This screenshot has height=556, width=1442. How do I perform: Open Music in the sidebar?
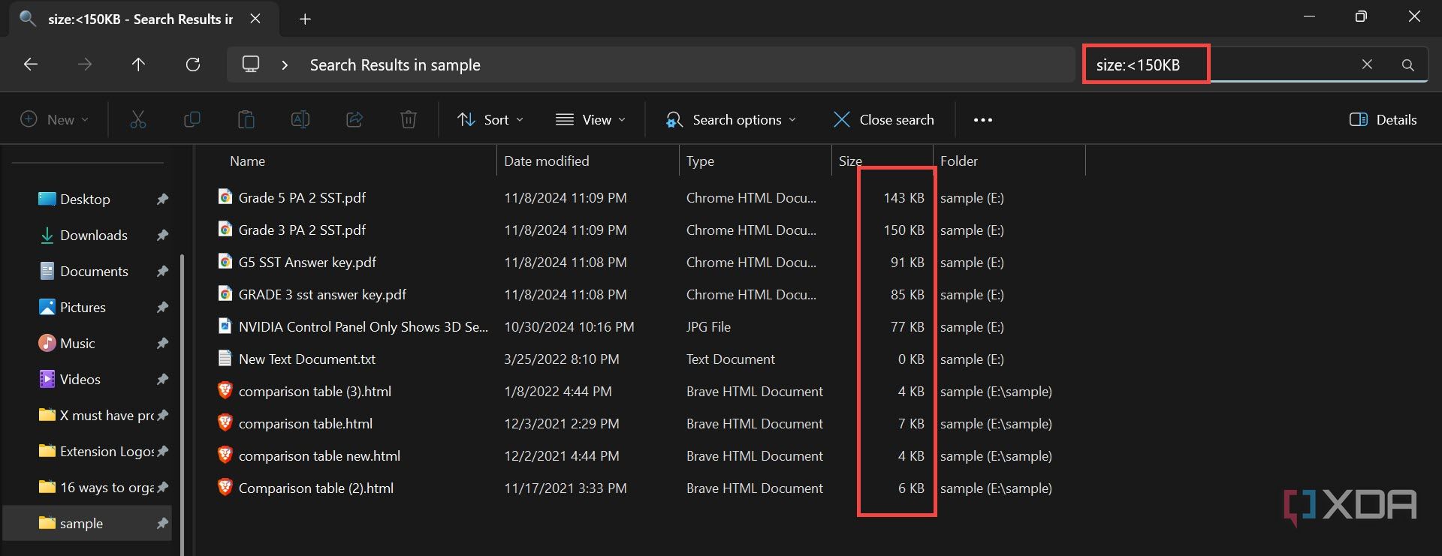point(77,343)
